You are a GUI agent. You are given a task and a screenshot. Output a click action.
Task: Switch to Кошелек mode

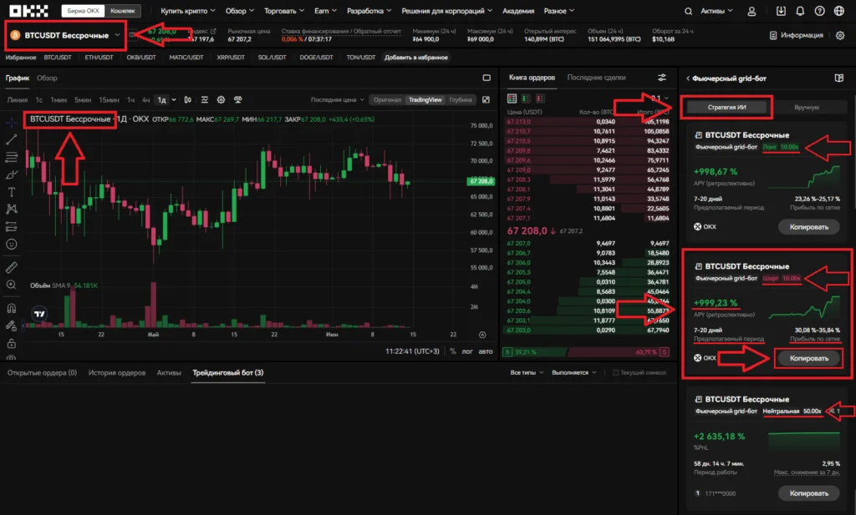122,11
